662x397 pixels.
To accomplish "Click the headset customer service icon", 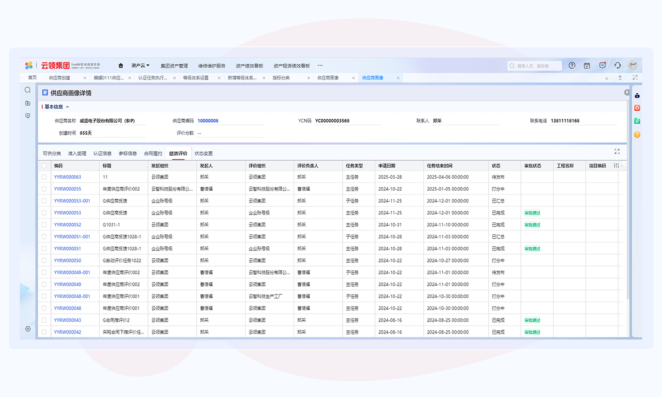I will tap(617, 66).
